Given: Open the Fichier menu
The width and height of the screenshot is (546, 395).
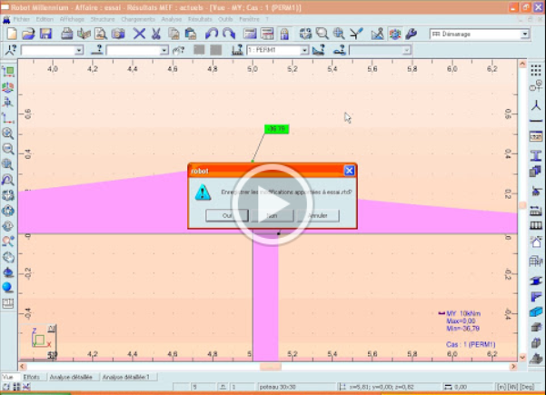Looking at the screenshot, I should pos(23,18).
